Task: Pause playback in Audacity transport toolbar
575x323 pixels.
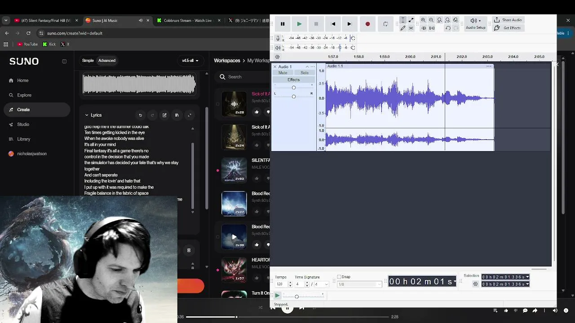Action: pos(283,24)
